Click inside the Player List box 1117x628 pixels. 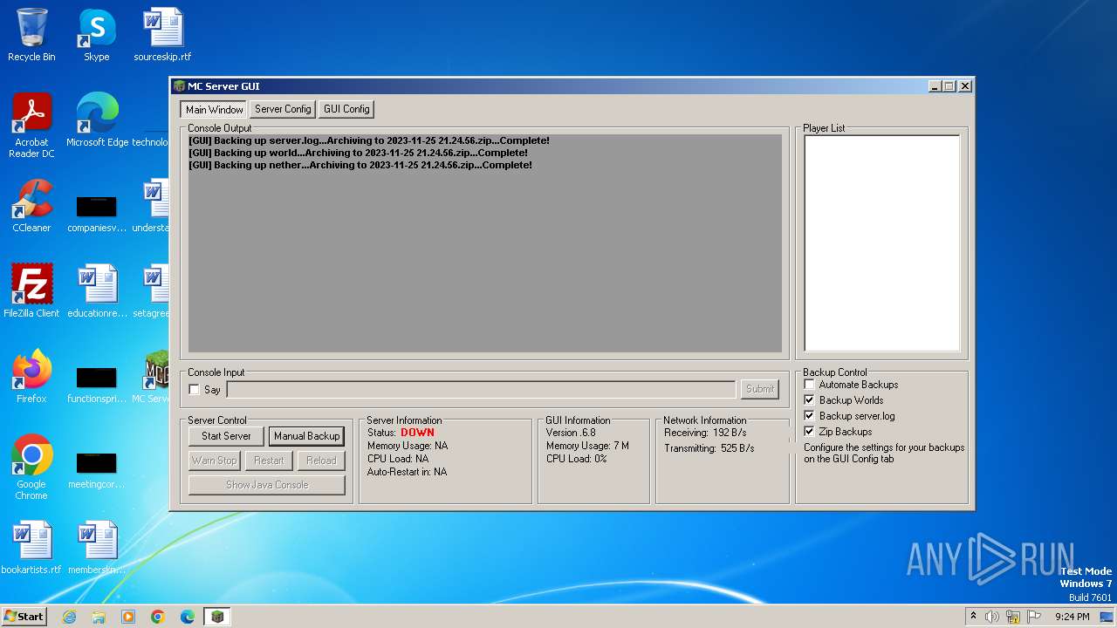coord(881,243)
